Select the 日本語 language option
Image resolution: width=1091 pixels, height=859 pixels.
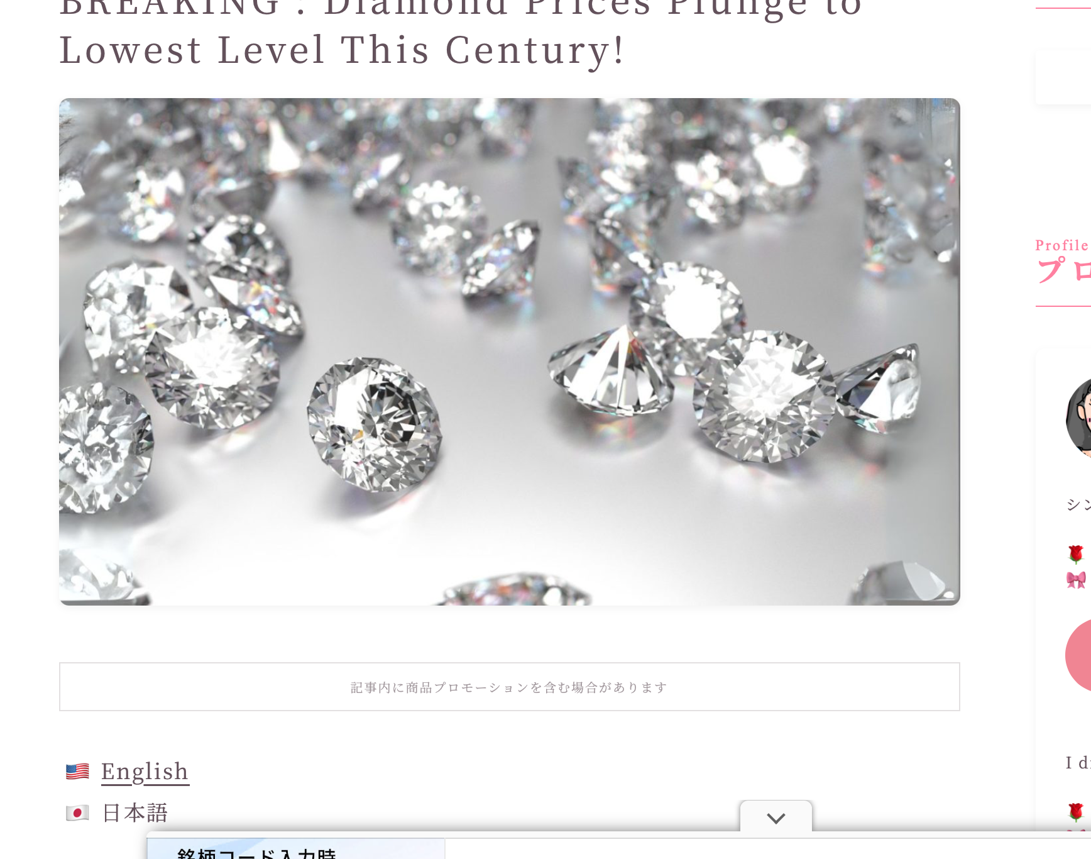(x=135, y=813)
